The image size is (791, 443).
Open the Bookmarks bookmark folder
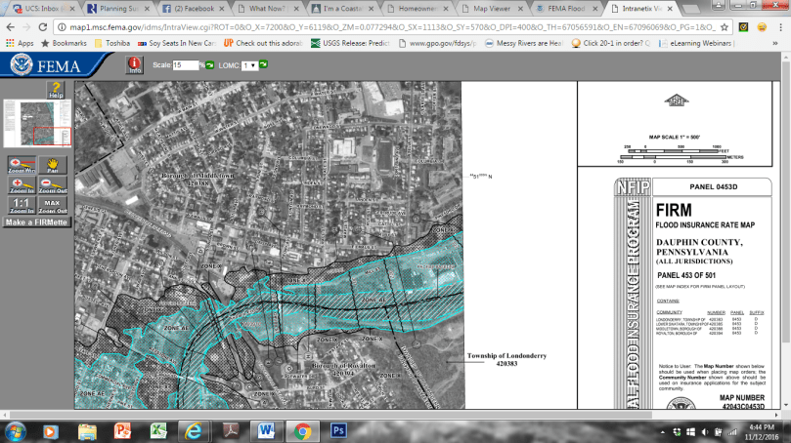tap(64, 43)
